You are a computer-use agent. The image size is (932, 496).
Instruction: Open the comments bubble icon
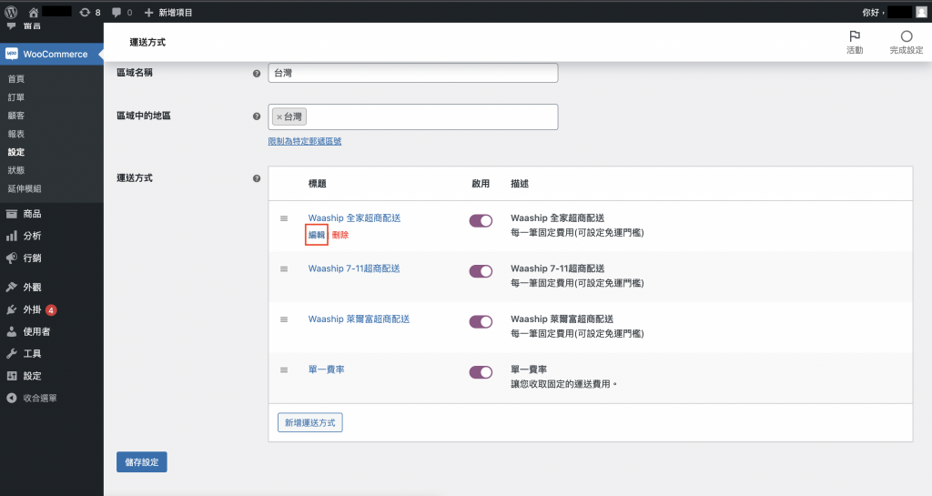coord(116,13)
